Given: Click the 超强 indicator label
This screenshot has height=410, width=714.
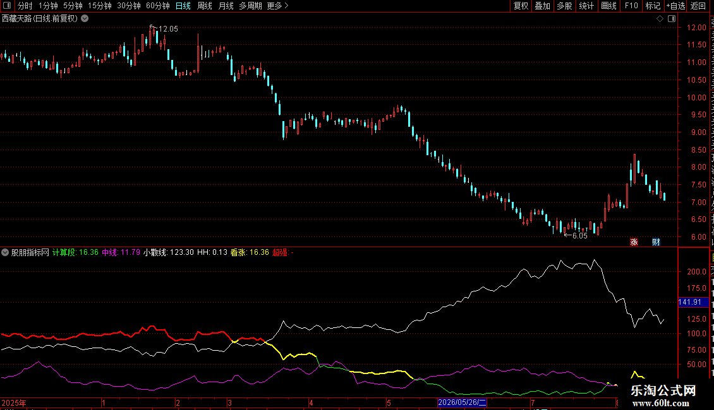Looking at the screenshot, I should click(x=280, y=252).
